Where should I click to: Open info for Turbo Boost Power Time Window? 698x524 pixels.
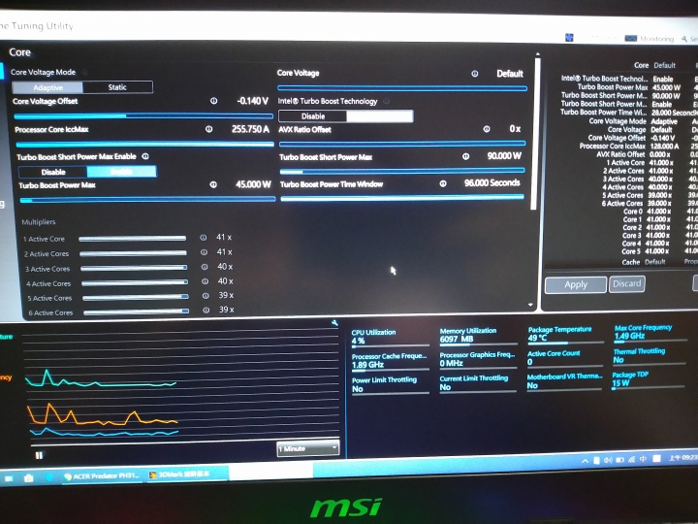click(443, 183)
